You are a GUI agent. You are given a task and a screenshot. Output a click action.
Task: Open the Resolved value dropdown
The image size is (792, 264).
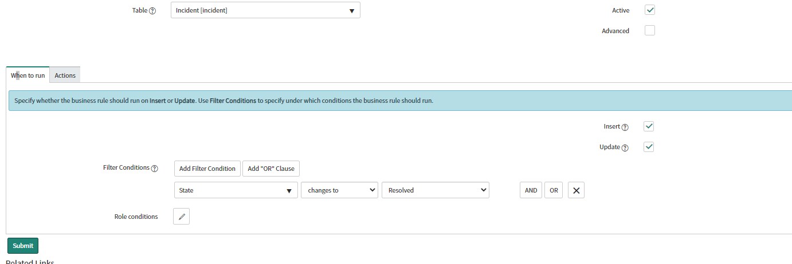pyautogui.click(x=436, y=190)
